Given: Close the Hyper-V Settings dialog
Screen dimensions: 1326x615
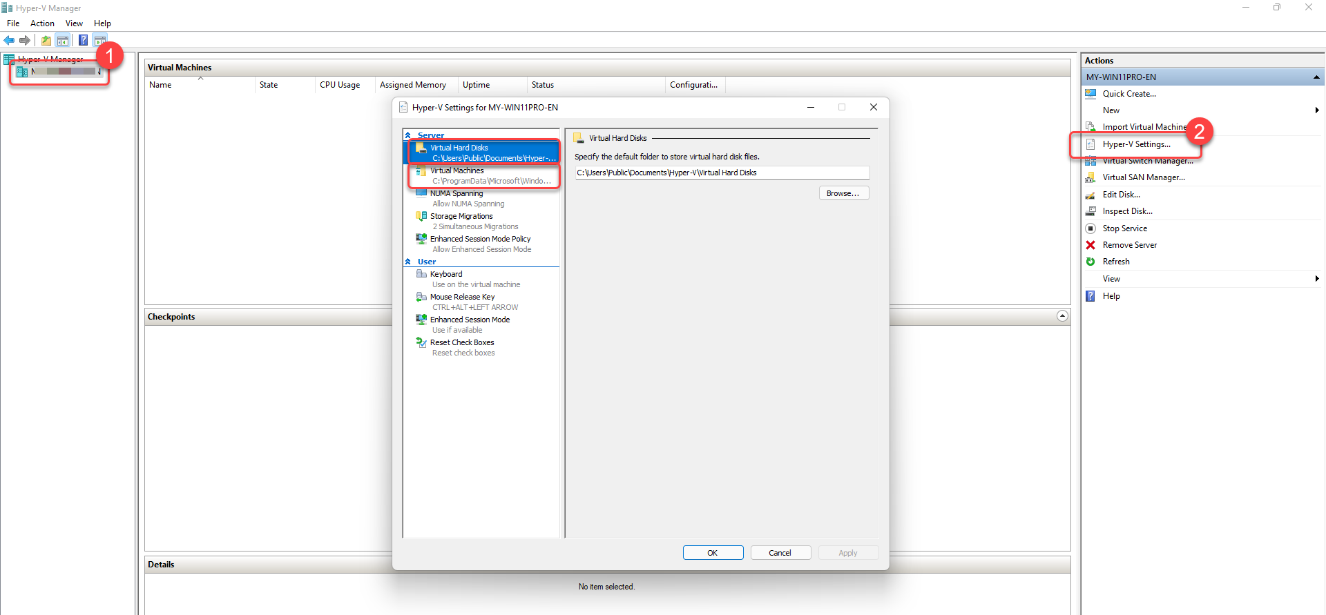Looking at the screenshot, I should pyautogui.click(x=874, y=107).
